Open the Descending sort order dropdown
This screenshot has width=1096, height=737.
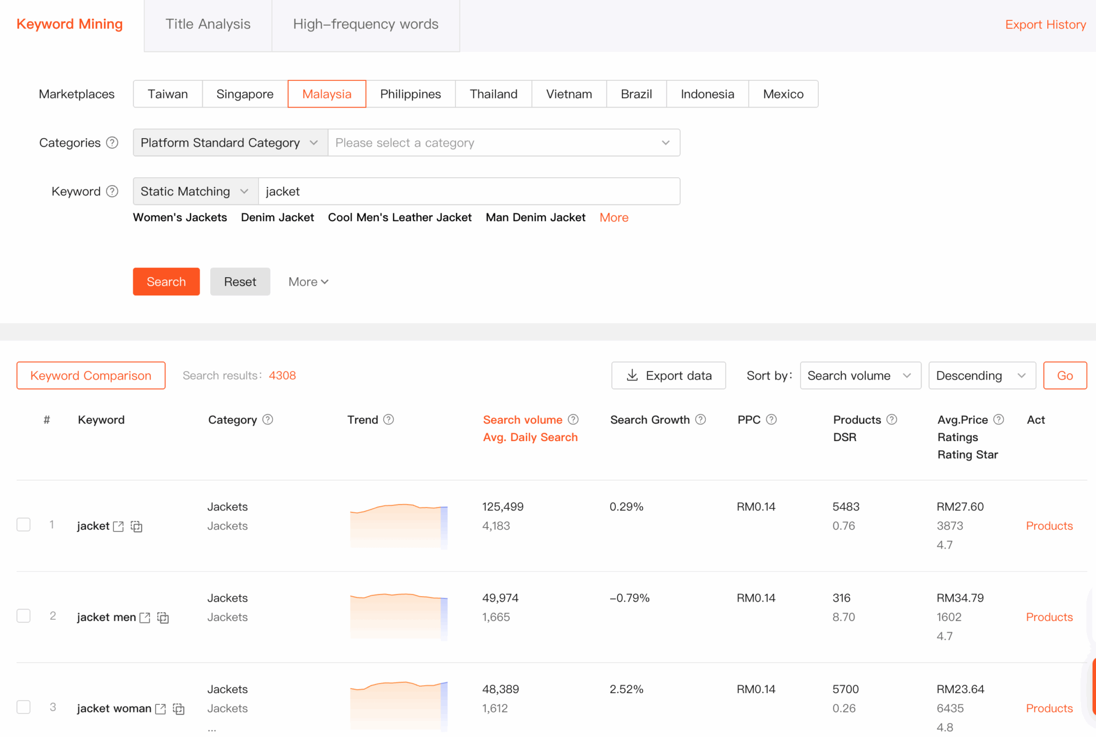(981, 375)
